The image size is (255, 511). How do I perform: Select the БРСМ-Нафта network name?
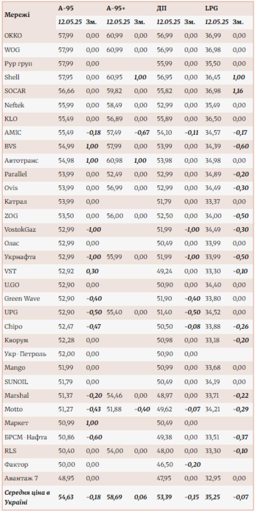[25, 437]
